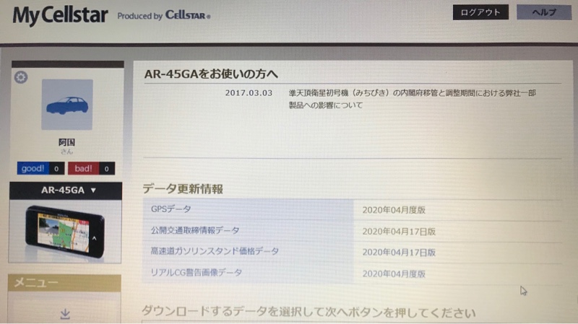Viewport: 578px width, 324px height.
Task: Open profile settings gear icon
Action: (21, 77)
